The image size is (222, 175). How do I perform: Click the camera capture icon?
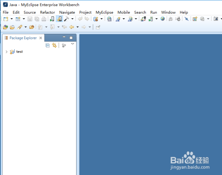tap(216, 19)
